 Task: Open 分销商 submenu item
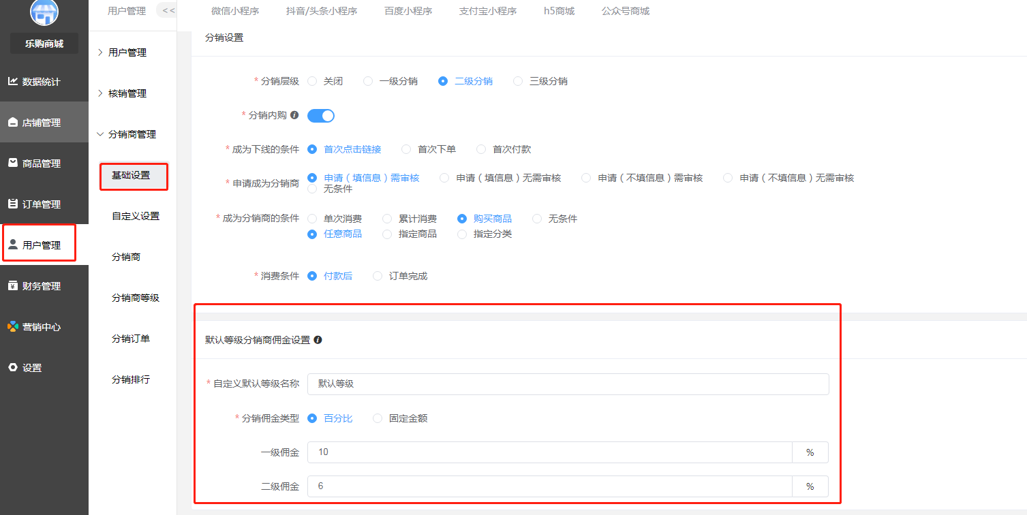(126, 257)
